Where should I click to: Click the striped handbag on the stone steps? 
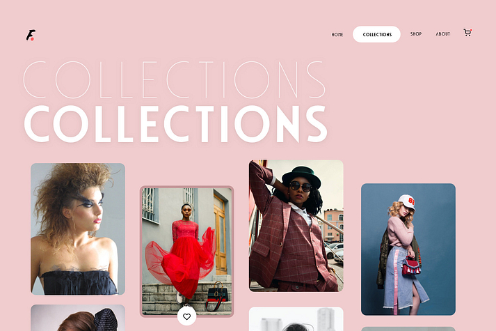pyautogui.click(x=217, y=296)
